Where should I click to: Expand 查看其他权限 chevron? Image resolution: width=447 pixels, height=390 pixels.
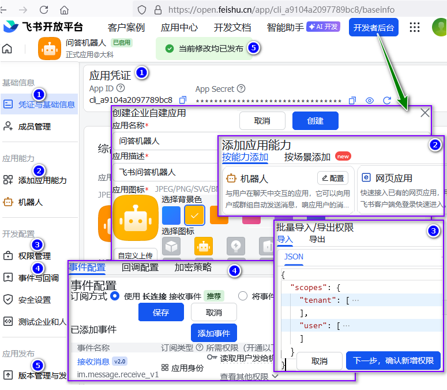(x=275, y=376)
